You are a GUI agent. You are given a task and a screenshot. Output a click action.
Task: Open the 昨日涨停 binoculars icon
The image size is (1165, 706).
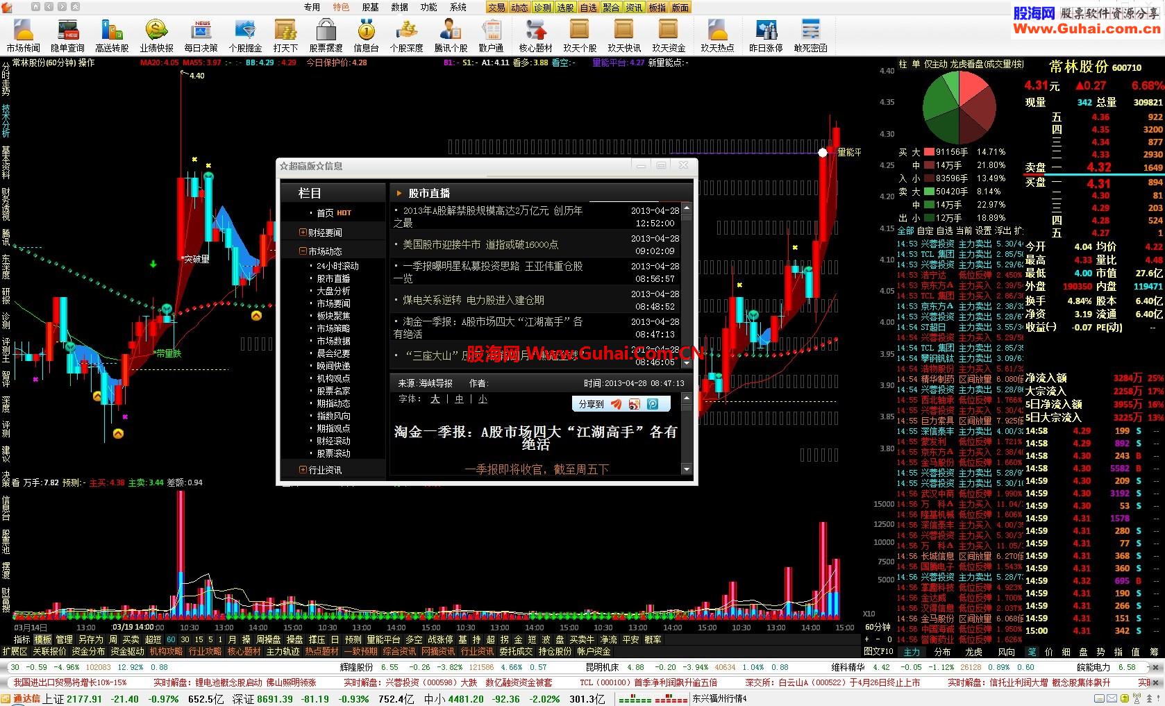[766, 36]
